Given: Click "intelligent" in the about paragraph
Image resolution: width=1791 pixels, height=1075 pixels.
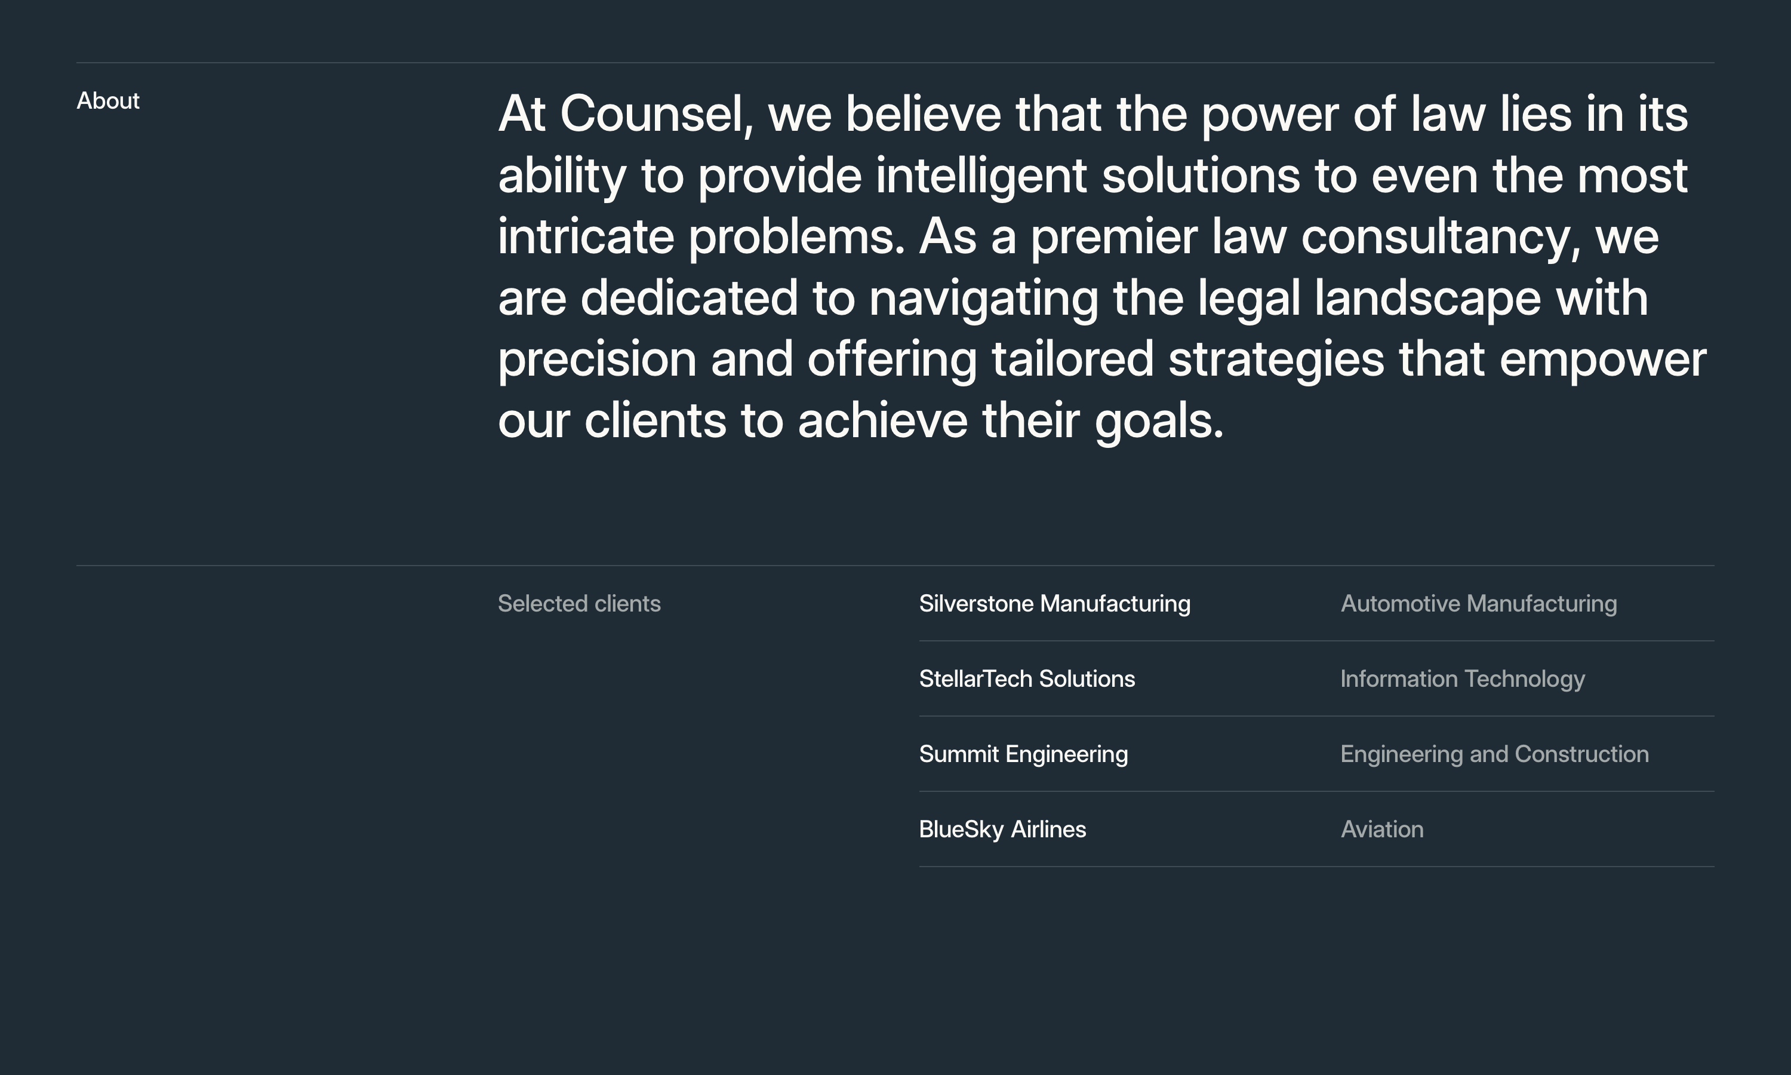Looking at the screenshot, I should coord(981,176).
